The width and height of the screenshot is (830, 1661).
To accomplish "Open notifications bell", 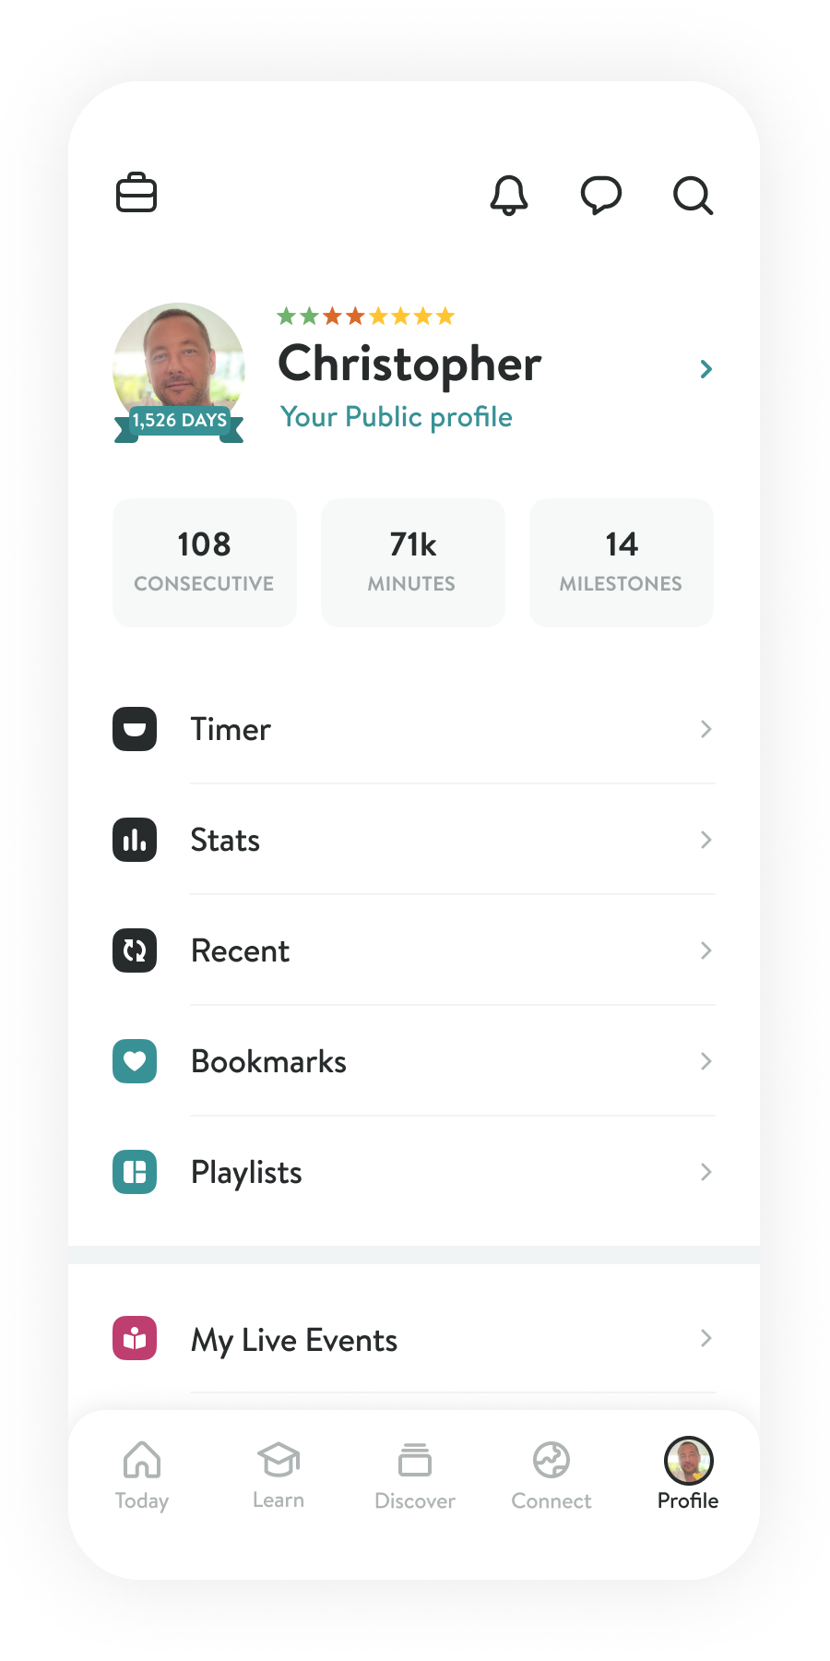I will pyautogui.click(x=508, y=195).
